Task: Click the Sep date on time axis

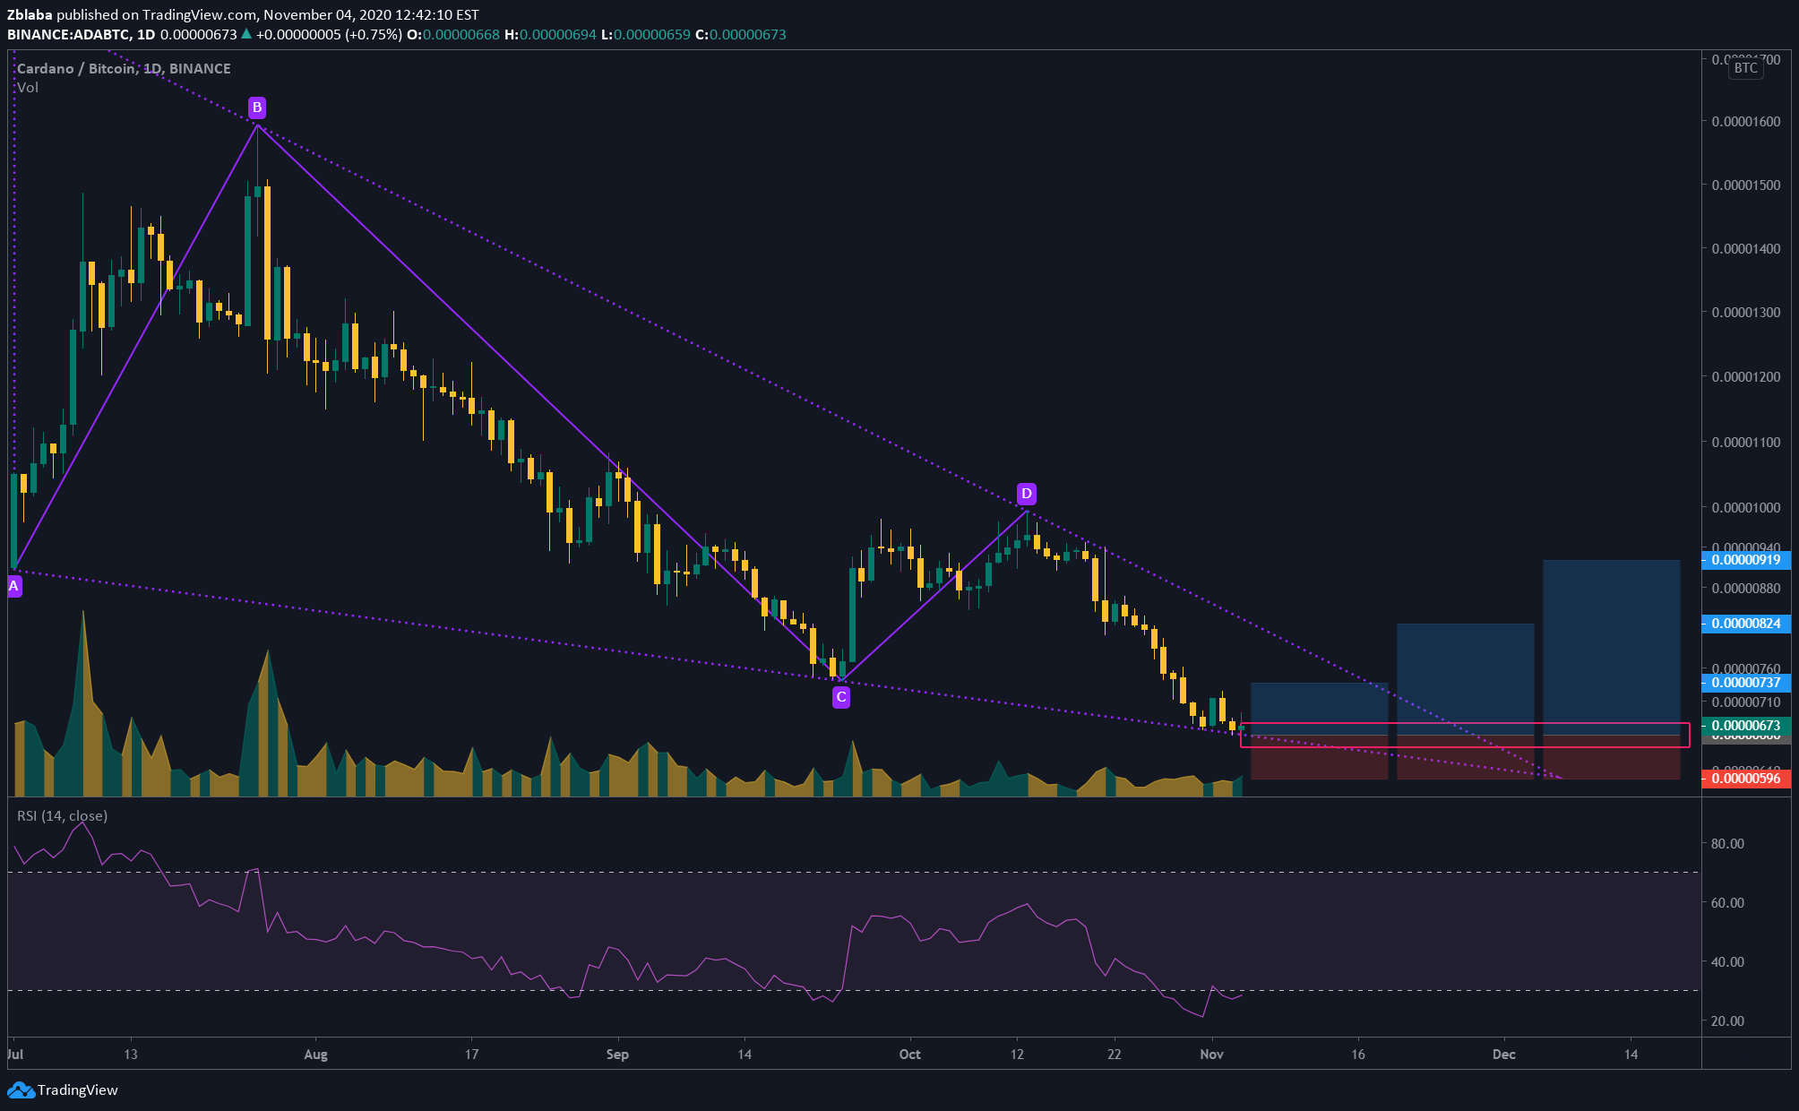Action: pos(617,1055)
